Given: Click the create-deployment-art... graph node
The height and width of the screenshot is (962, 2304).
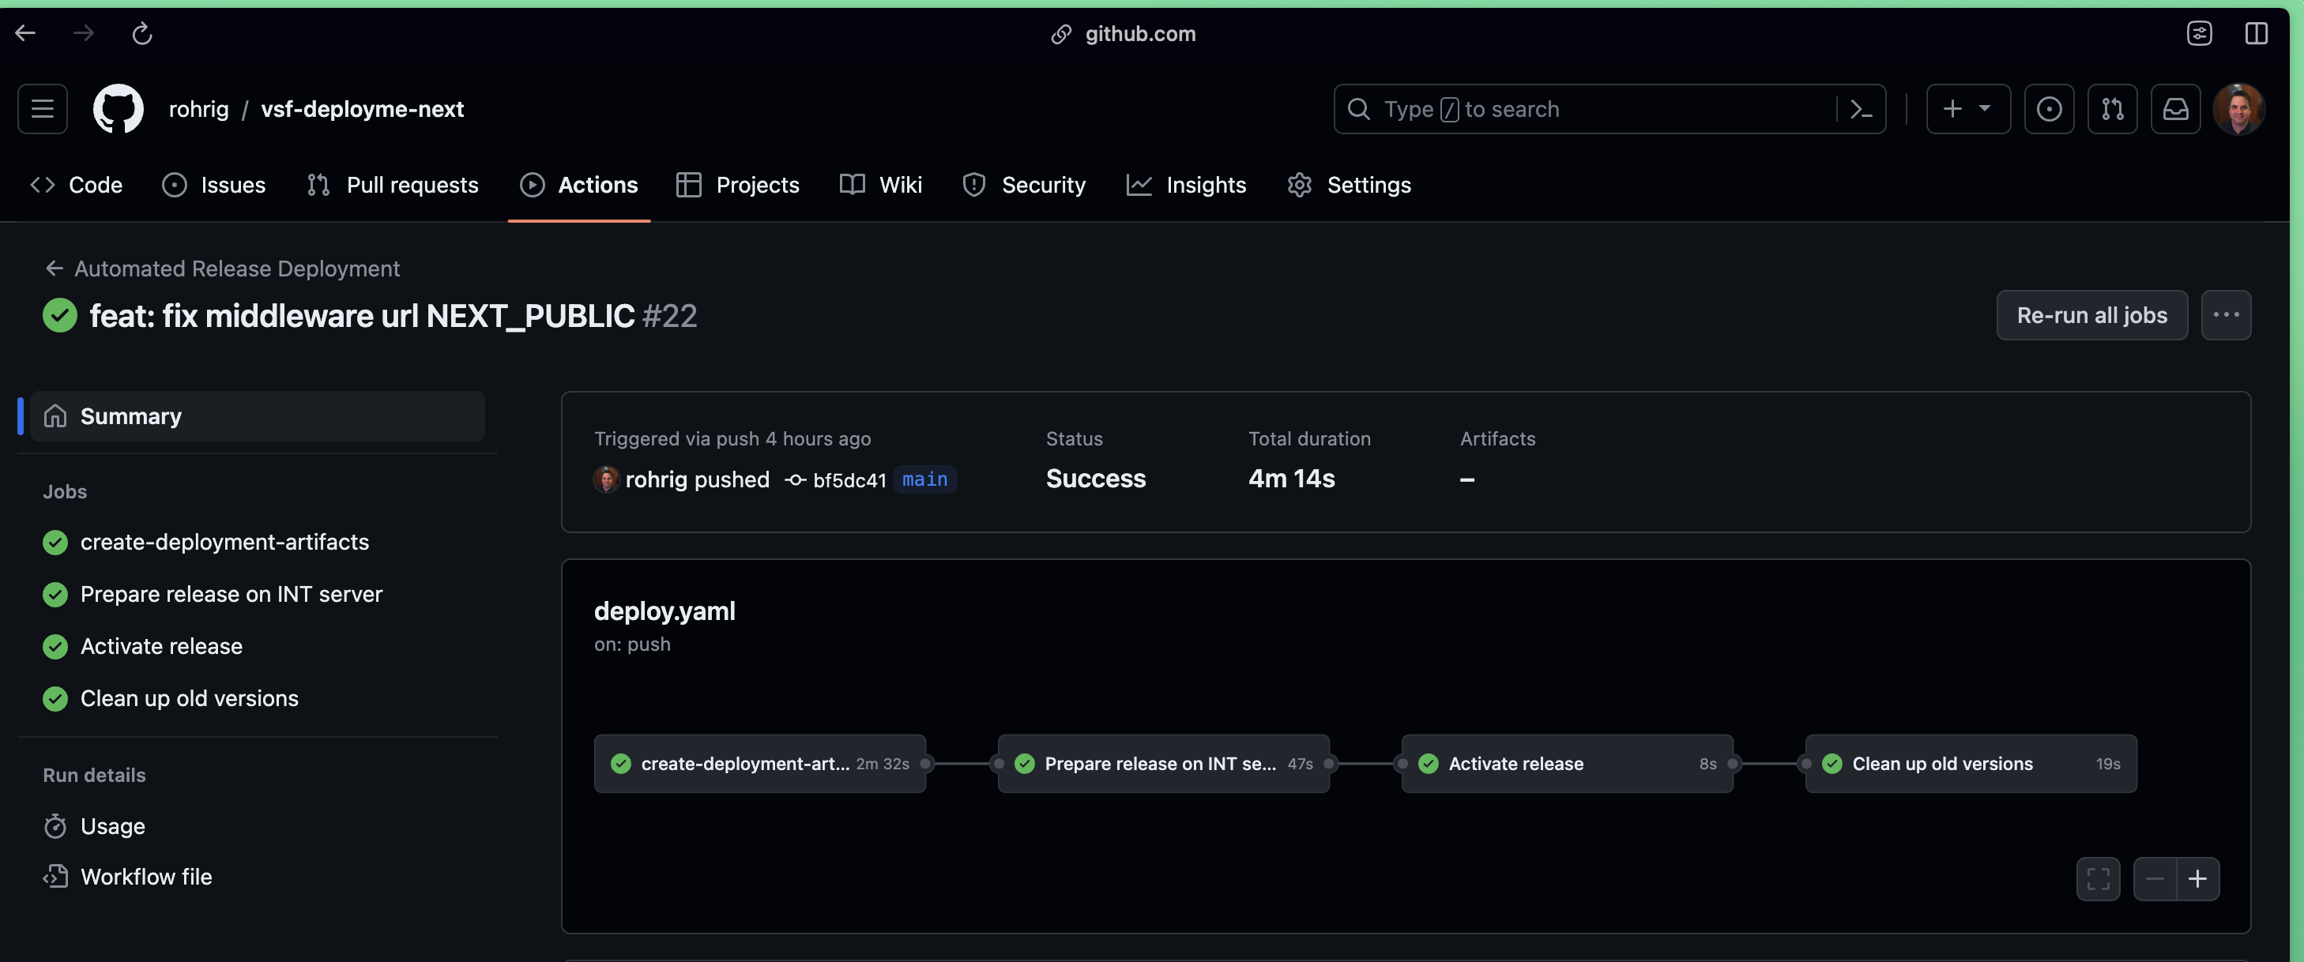Looking at the screenshot, I should pyautogui.click(x=760, y=764).
